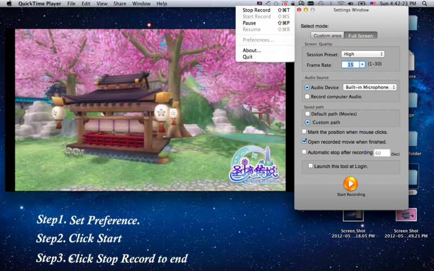Open the View menu
The image size is (434, 271).
[102, 4]
